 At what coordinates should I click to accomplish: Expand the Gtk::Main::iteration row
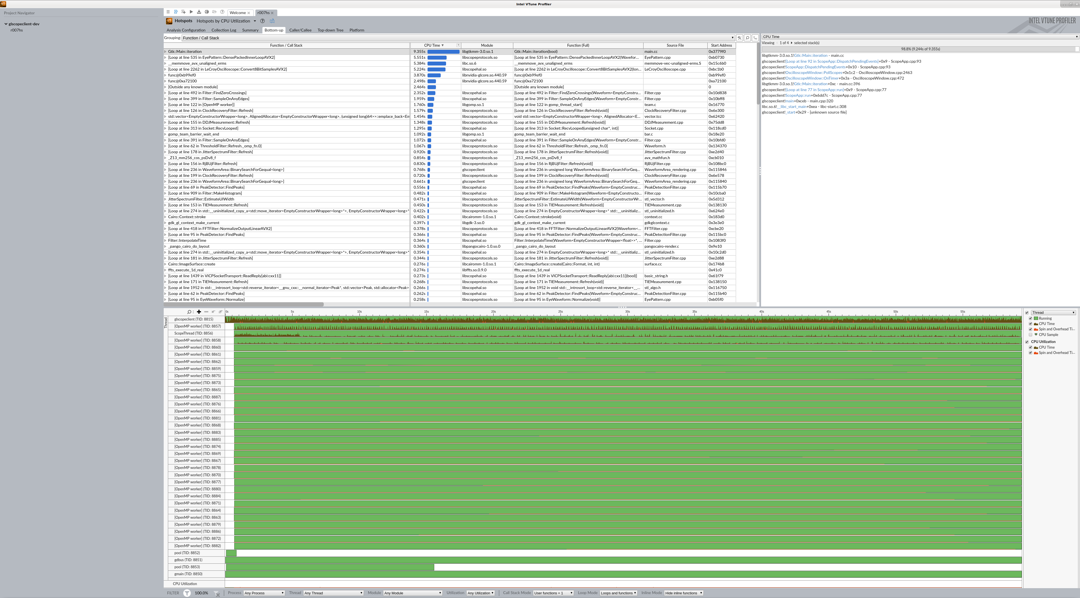click(165, 51)
